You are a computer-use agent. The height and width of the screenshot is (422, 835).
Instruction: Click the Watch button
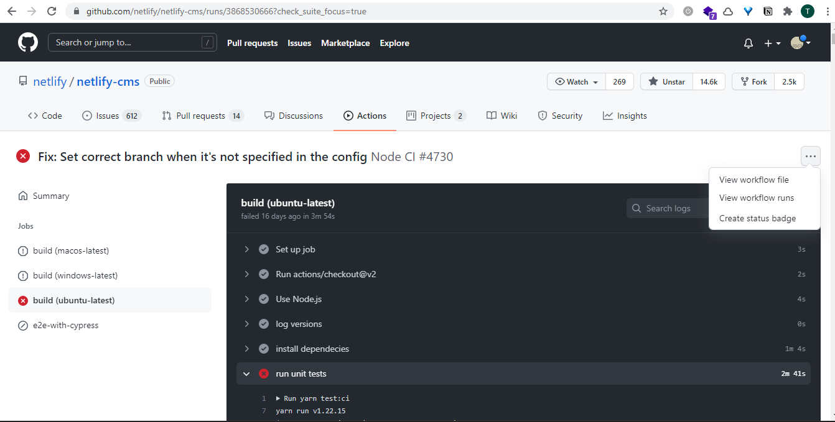[x=576, y=81]
